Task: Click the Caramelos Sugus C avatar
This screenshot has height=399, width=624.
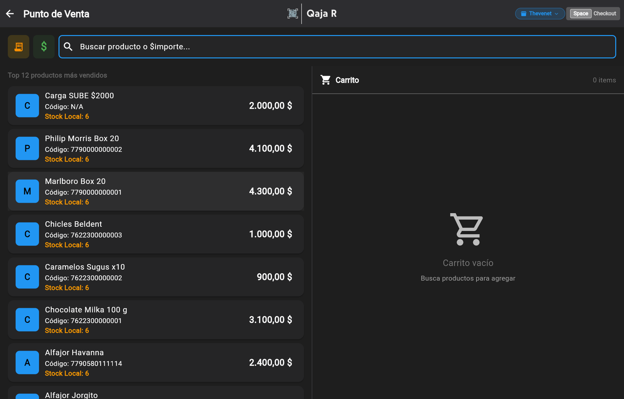Action: tap(27, 277)
